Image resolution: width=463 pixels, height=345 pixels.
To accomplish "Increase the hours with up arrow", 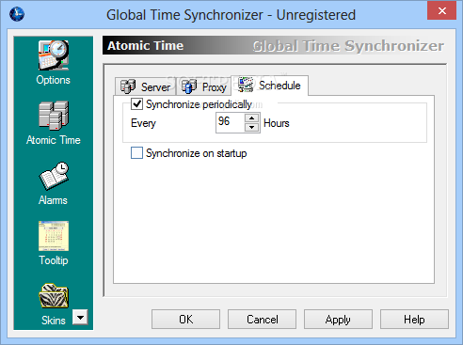I will pyautogui.click(x=251, y=118).
